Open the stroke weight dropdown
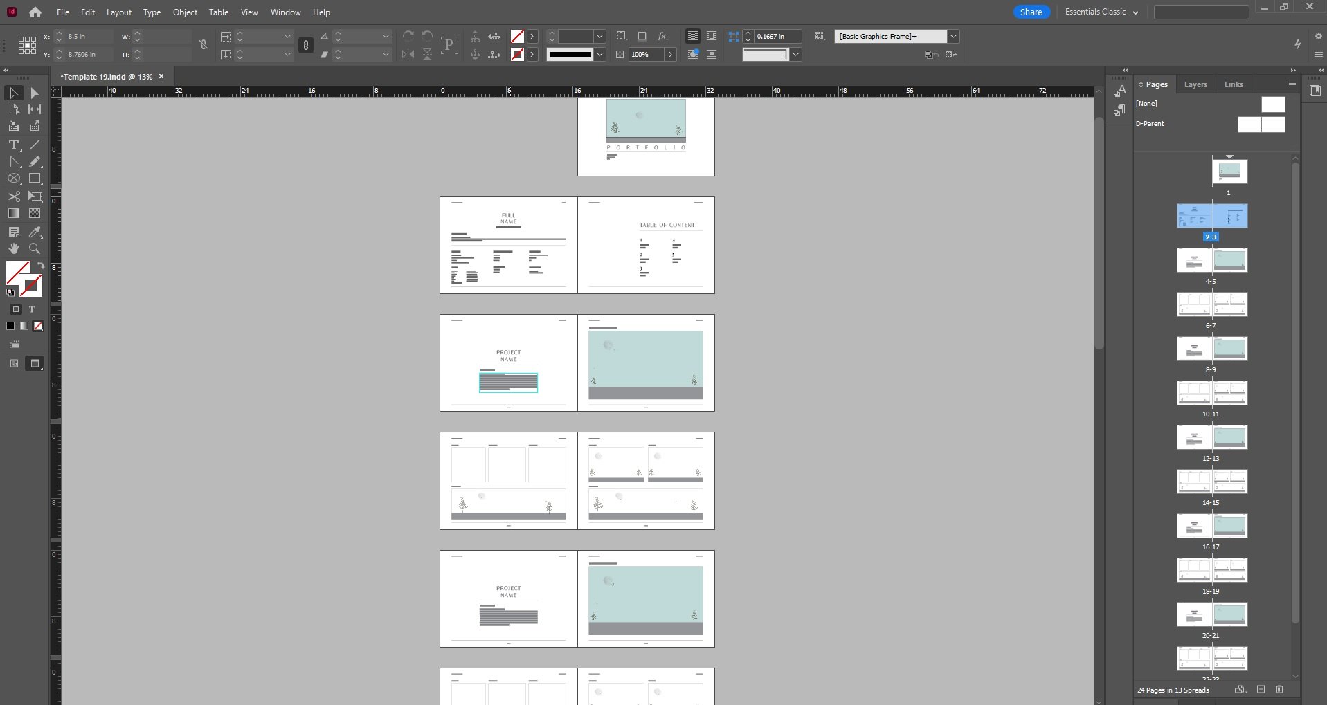 [599, 36]
